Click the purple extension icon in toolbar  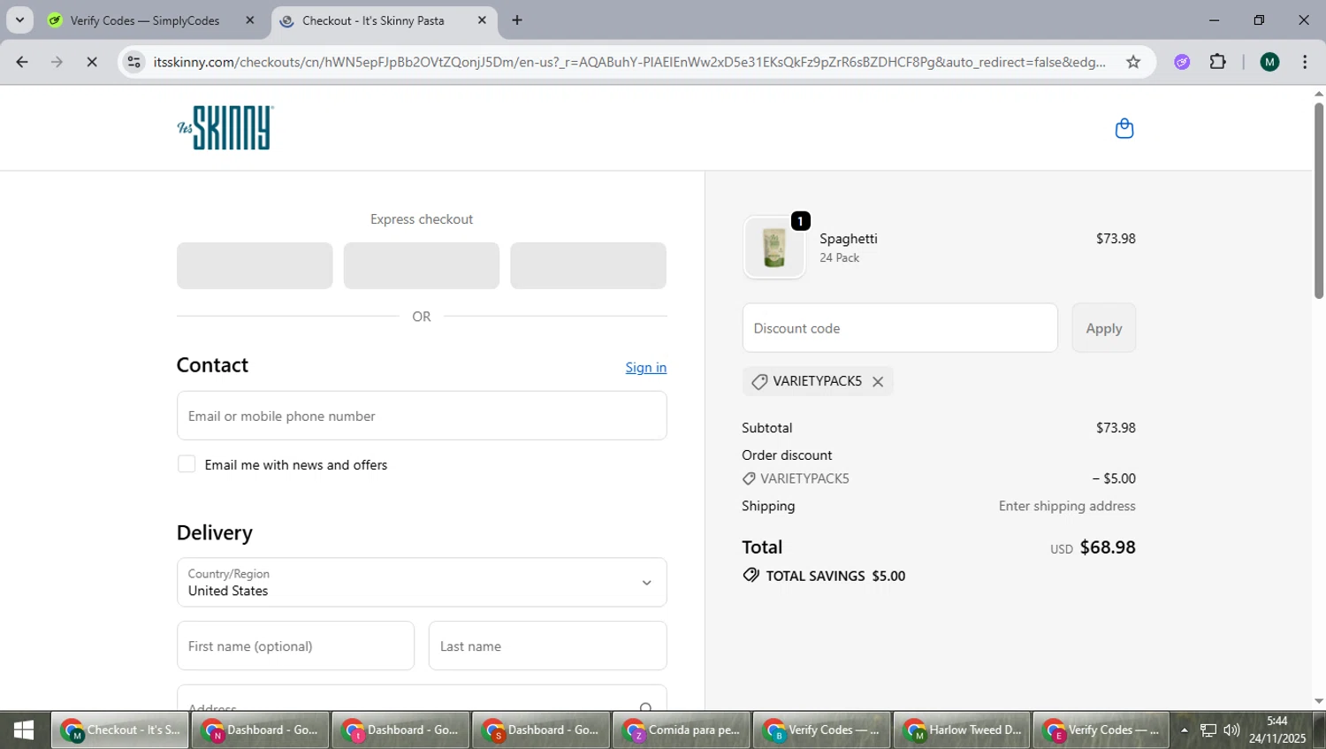1182,62
